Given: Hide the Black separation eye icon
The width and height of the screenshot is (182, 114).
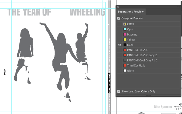Looking at the screenshot, I should point(120,45).
